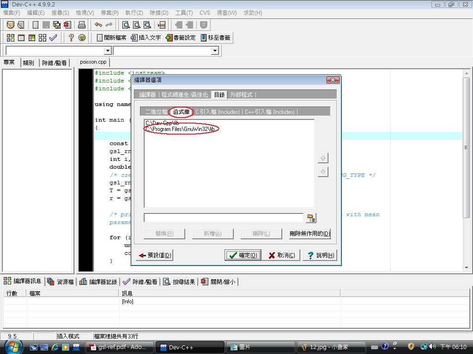Move the directory entry down with the down arrow
This screenshot has height=354, width=473.
click(323, 172)
